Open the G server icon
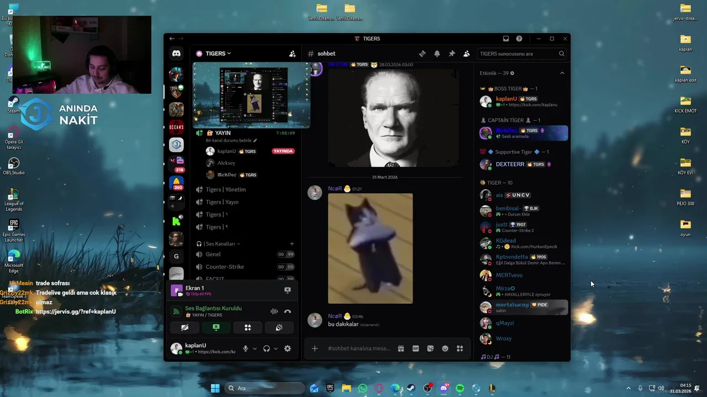The width and height of the screenshot is (707, 397). 176,256
